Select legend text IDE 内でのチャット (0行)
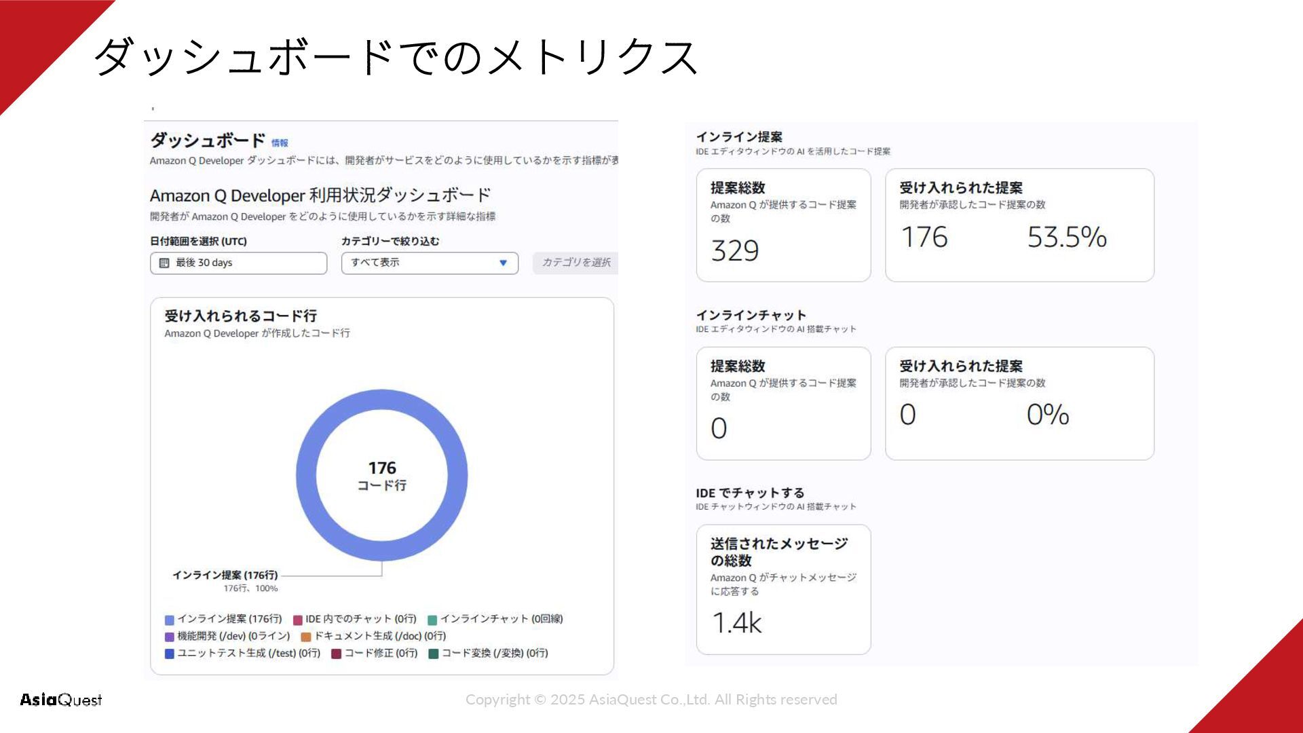The width and height of the screenshot is (1303, 733). [x=361, y=619]
